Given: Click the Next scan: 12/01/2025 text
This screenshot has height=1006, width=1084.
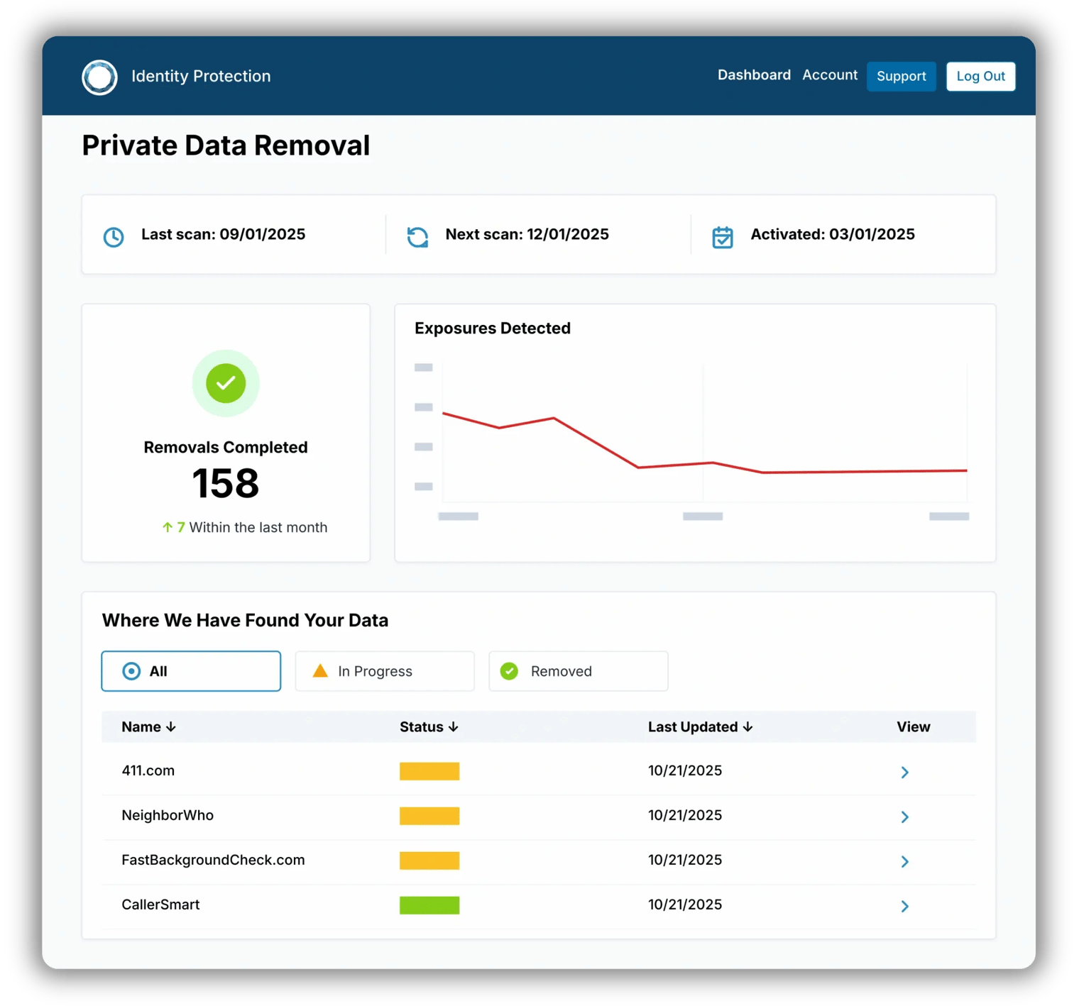Looking at the screenshot, I should (x=527, y=234).
